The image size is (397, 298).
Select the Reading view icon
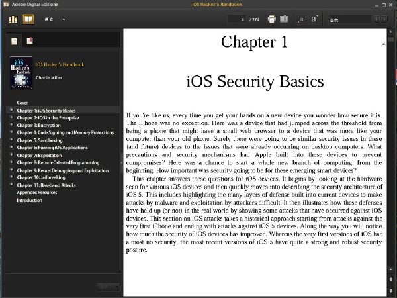tap(28, 19)
